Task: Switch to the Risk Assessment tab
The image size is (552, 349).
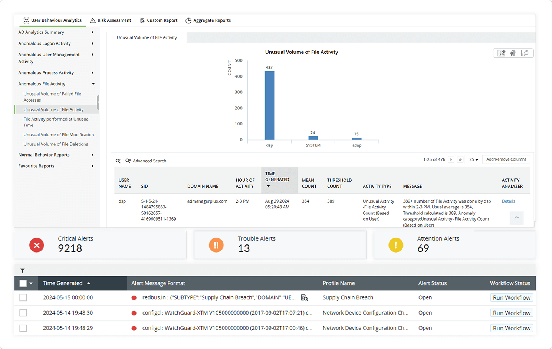Action: point(111,20)
